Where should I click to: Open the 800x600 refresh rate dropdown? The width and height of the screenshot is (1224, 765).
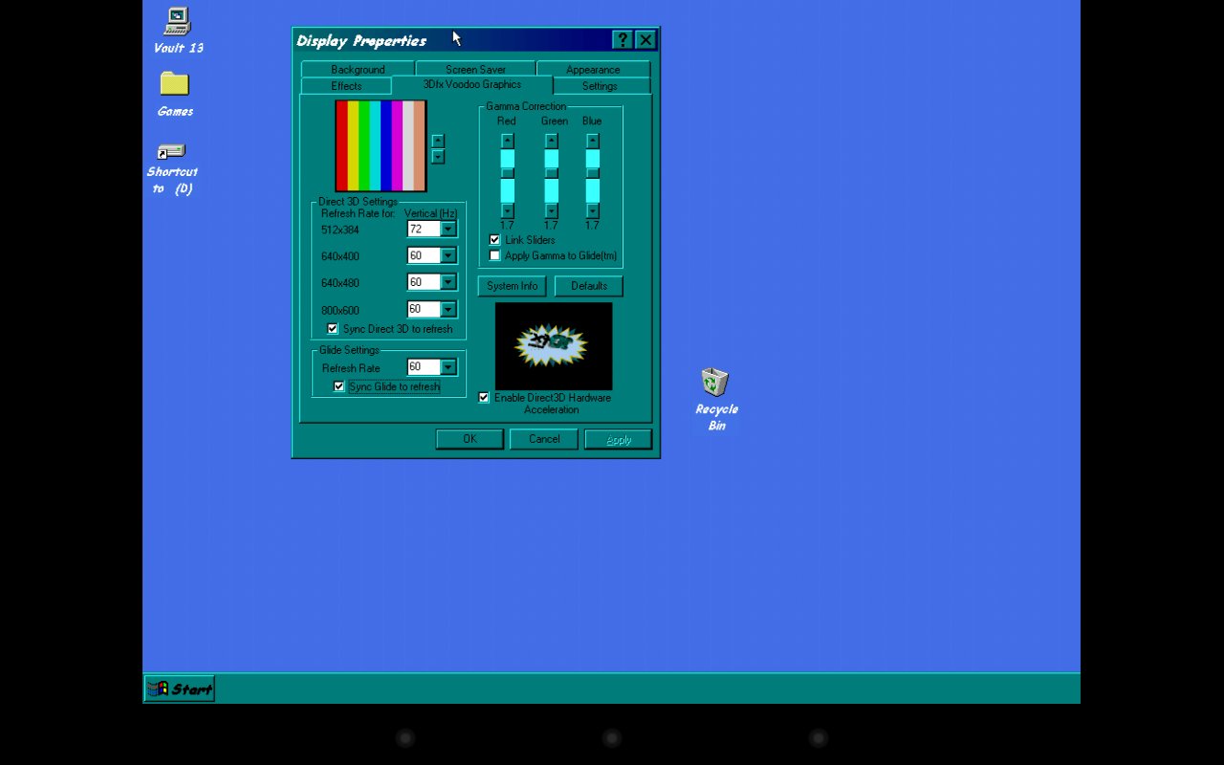tap(447, 309)
